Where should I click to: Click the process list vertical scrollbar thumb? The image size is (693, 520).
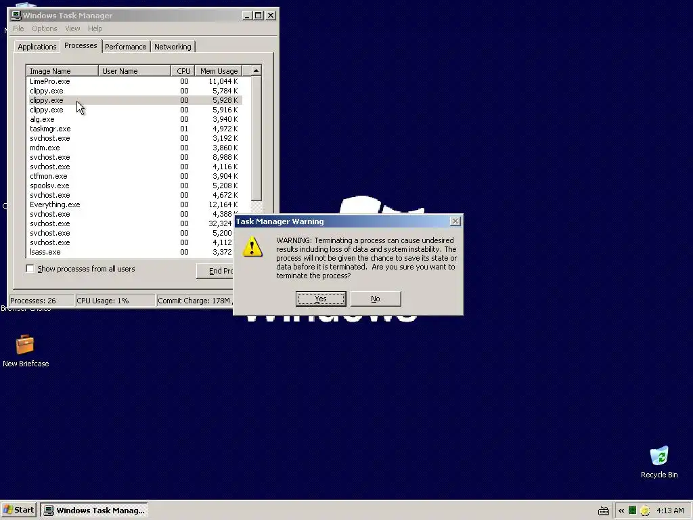pyautogui.click(x=256, y=138)
